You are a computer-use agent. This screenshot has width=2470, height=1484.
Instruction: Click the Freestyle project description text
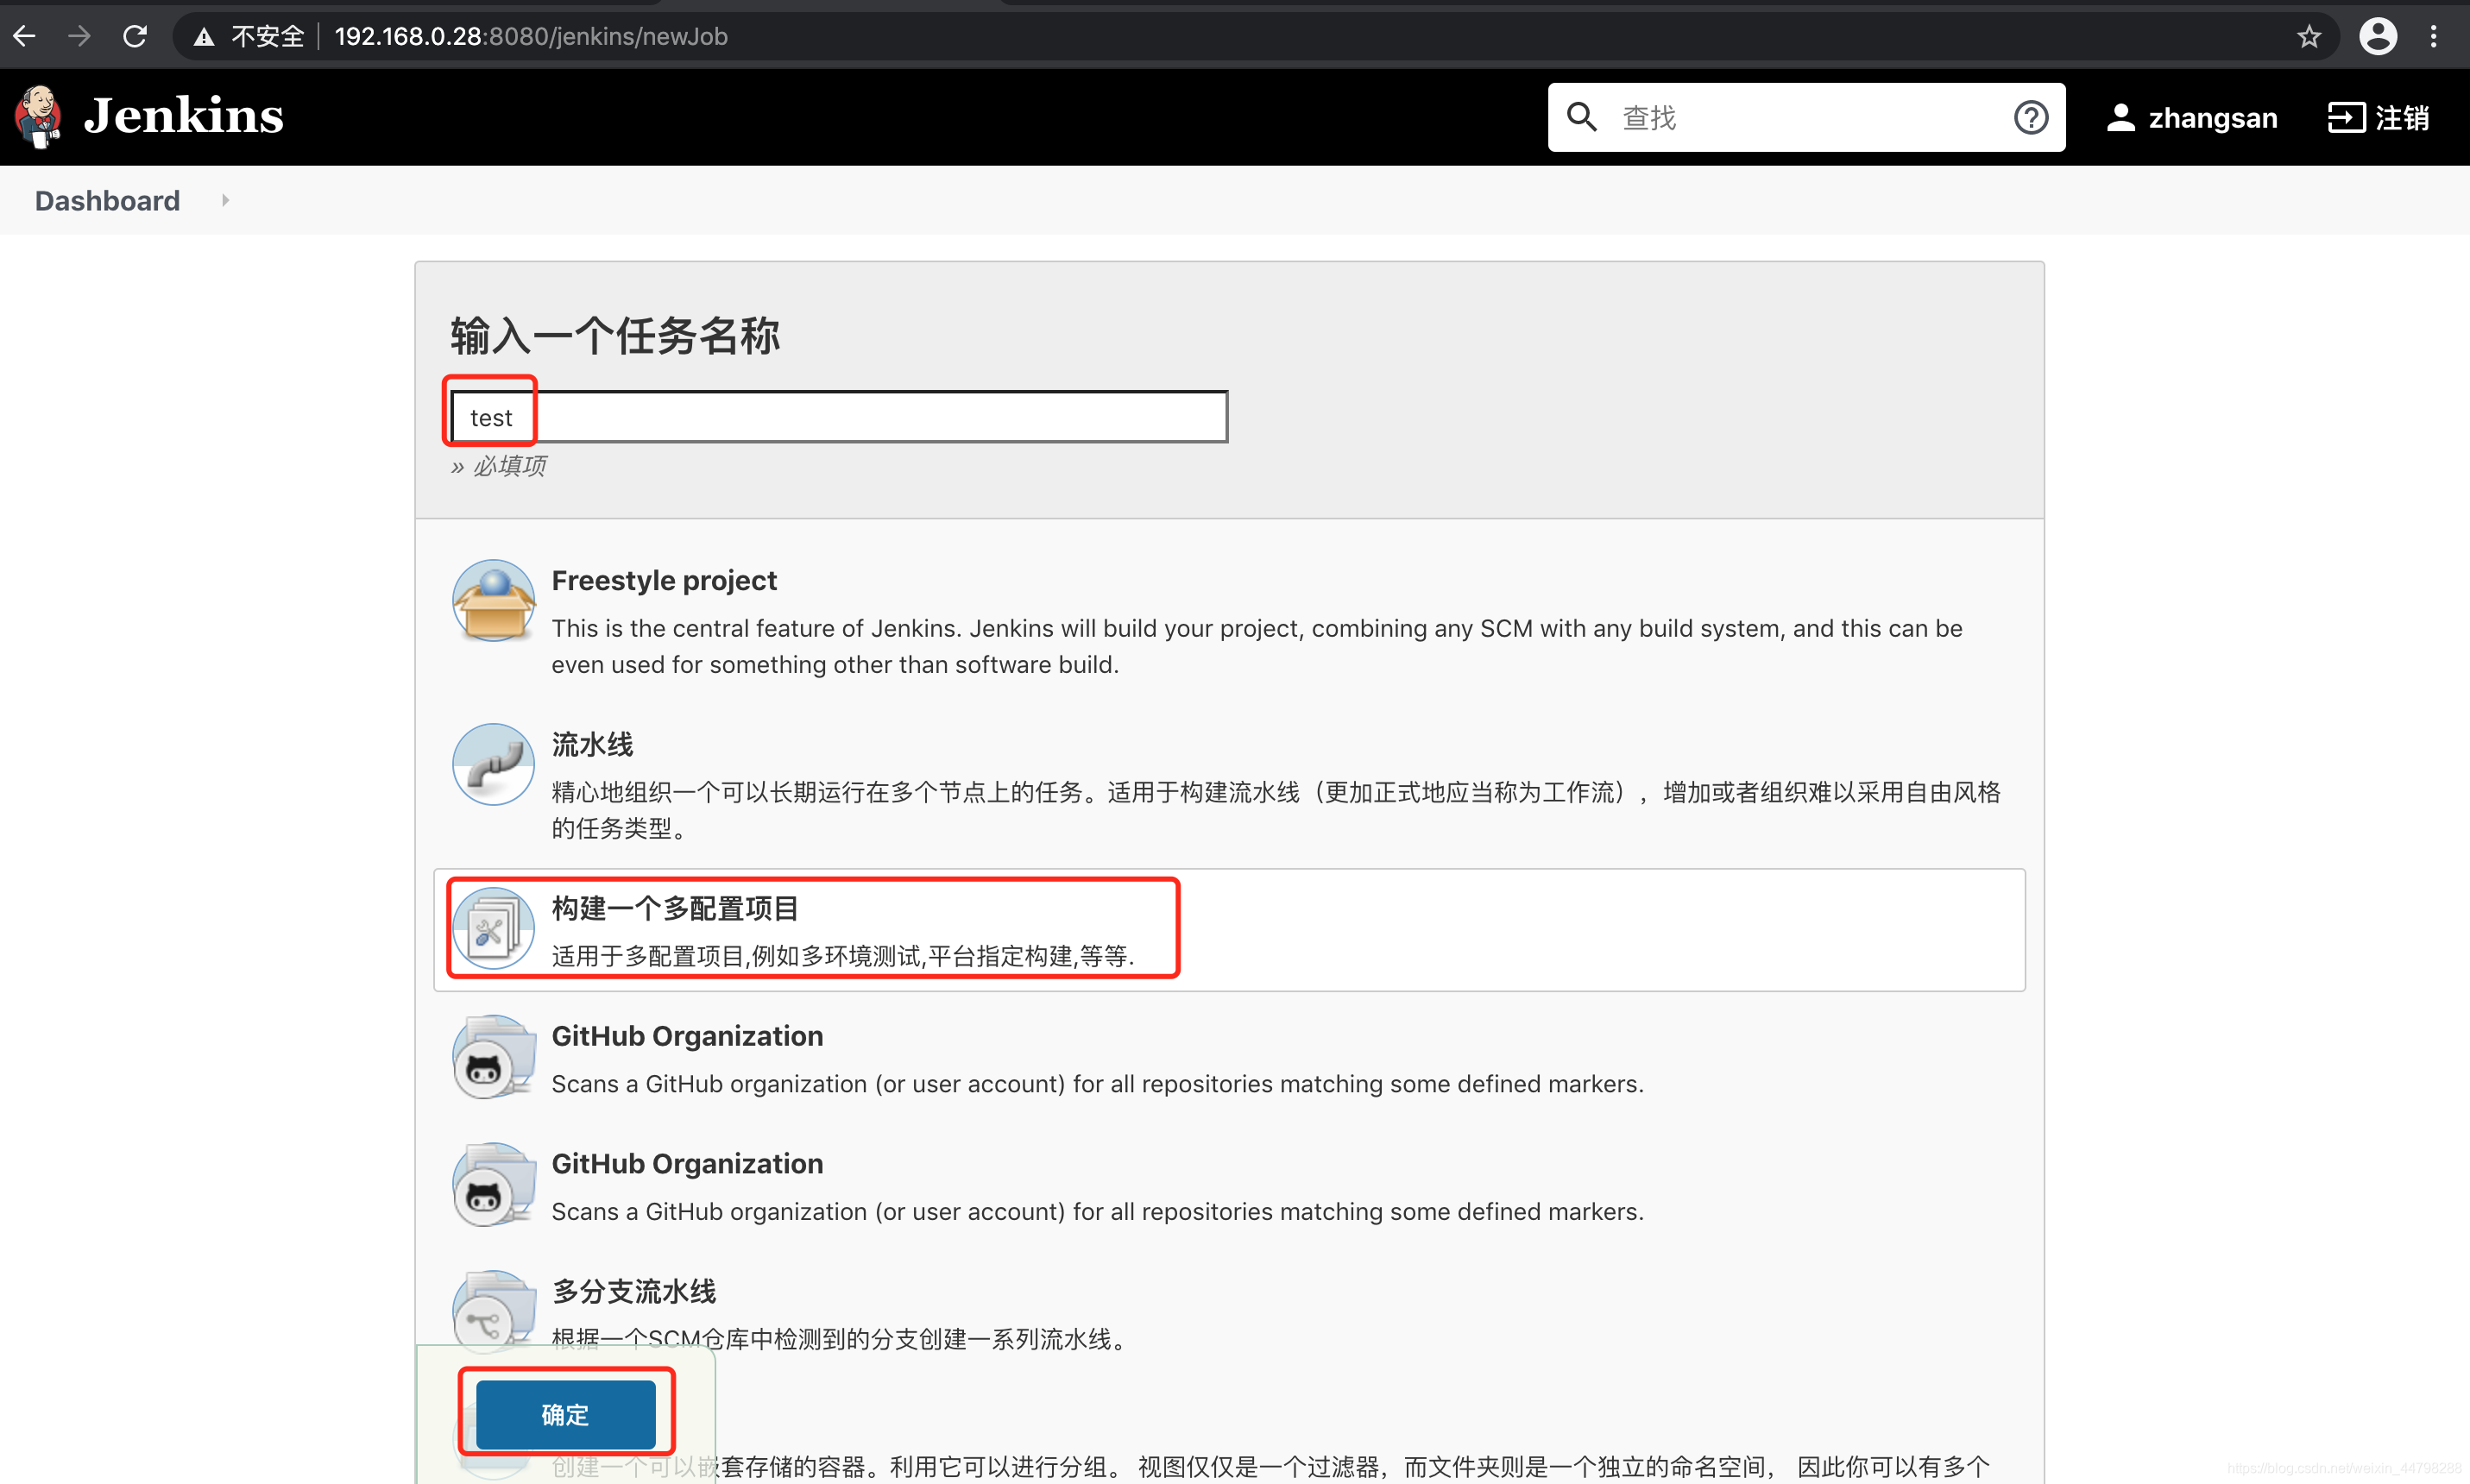(1257, 646)
